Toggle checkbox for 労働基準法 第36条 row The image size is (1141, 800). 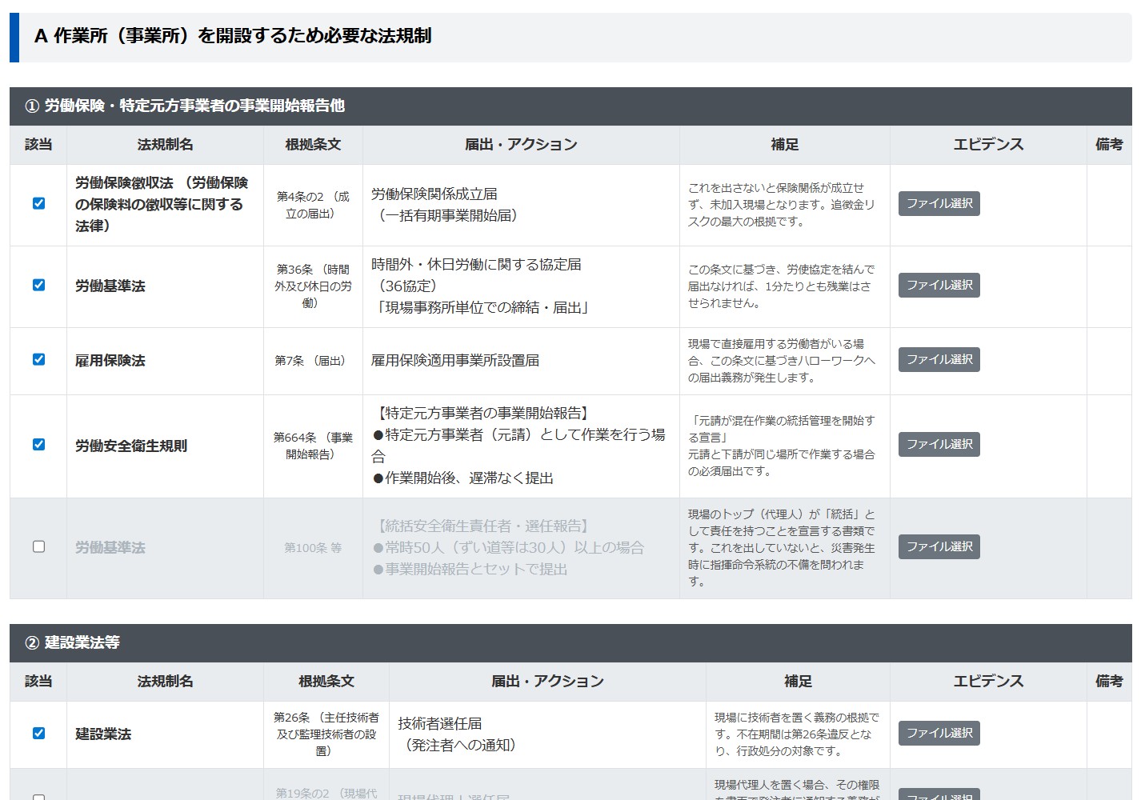pyautogui.click(x=38, y=285)
